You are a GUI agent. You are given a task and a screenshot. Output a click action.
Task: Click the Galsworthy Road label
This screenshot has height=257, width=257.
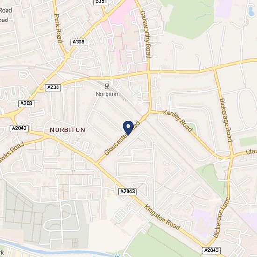coord(146,35)
